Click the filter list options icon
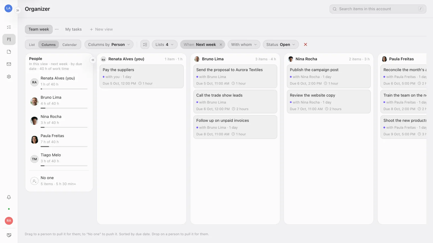Screen dimensions: 433x243 (145, 45)
